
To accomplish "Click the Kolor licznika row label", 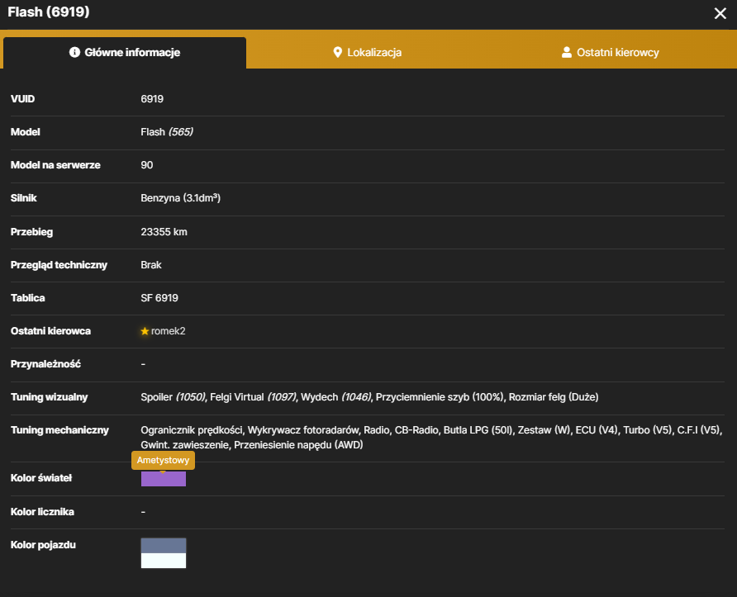I will point(42,512).
